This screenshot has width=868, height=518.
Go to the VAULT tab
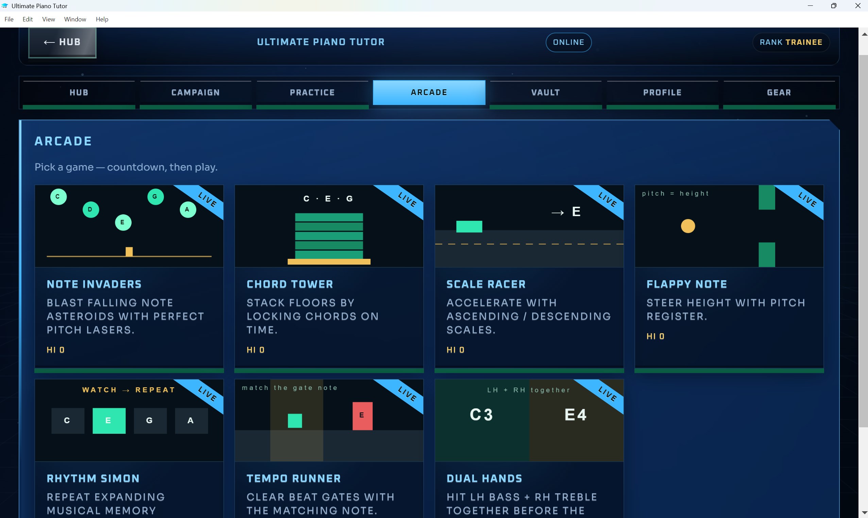[x=546, y=92]
